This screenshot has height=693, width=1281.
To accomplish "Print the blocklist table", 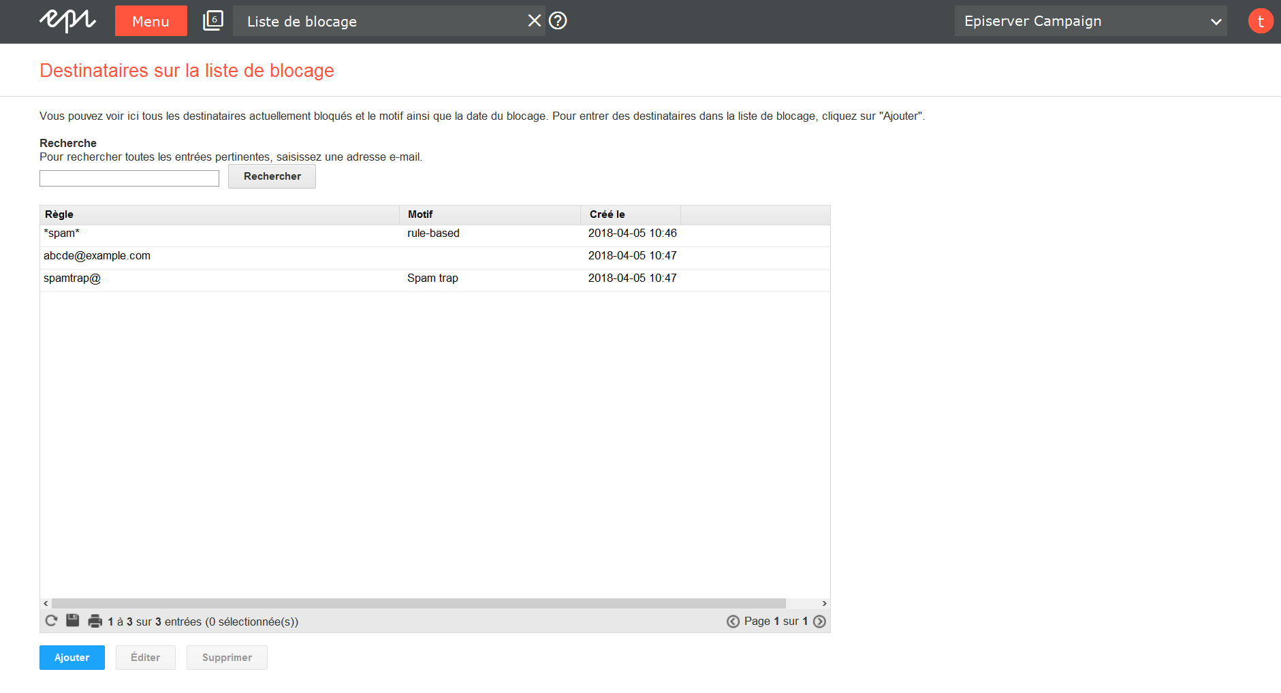I will pos(95,621).
